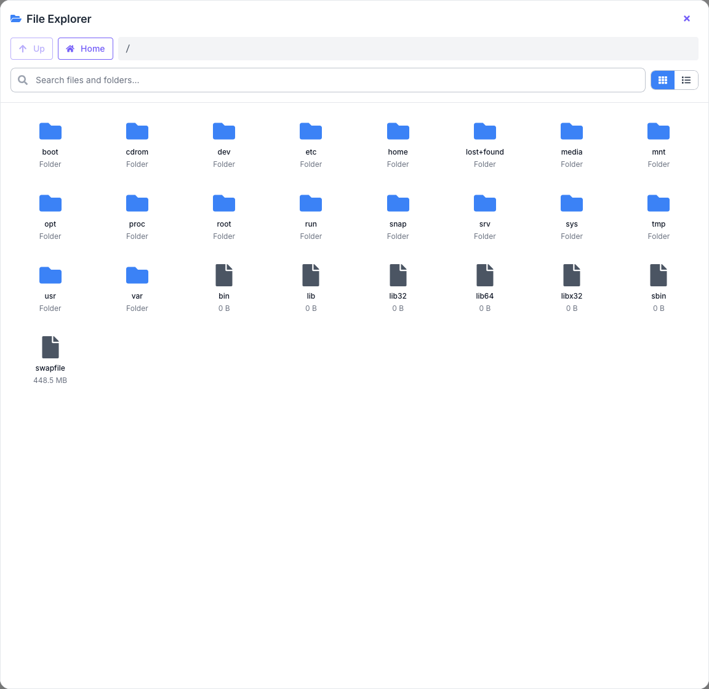The image size is (709, 689).
Task: Click the Home button
Action: tap(86, 49)
